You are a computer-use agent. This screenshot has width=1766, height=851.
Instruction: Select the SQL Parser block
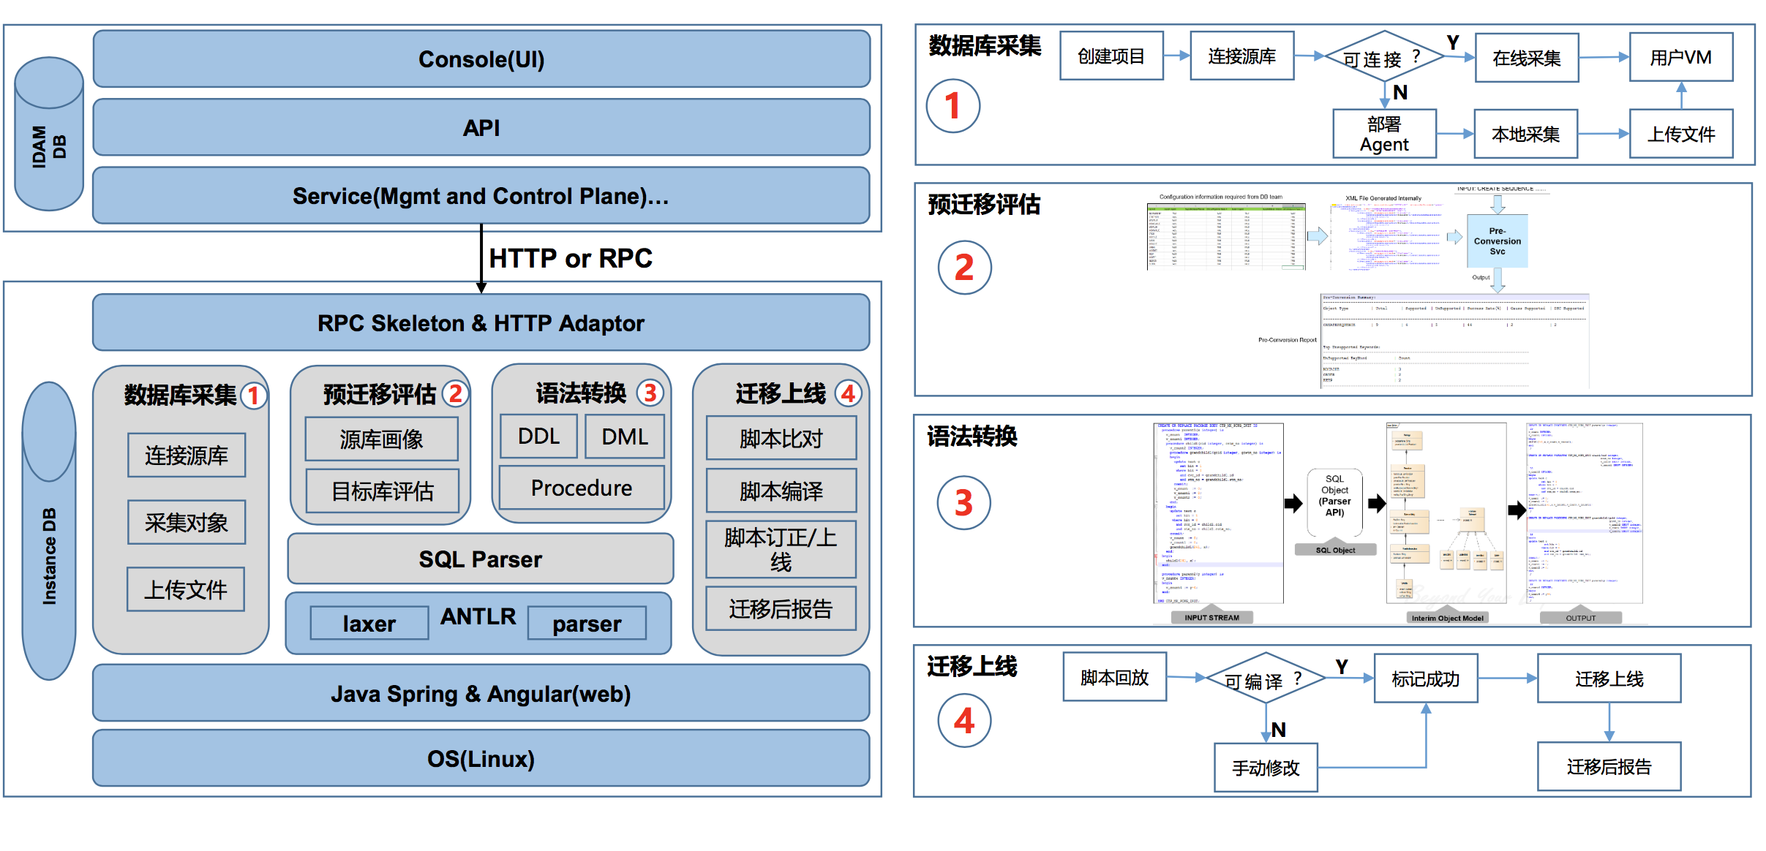(480, 559)
